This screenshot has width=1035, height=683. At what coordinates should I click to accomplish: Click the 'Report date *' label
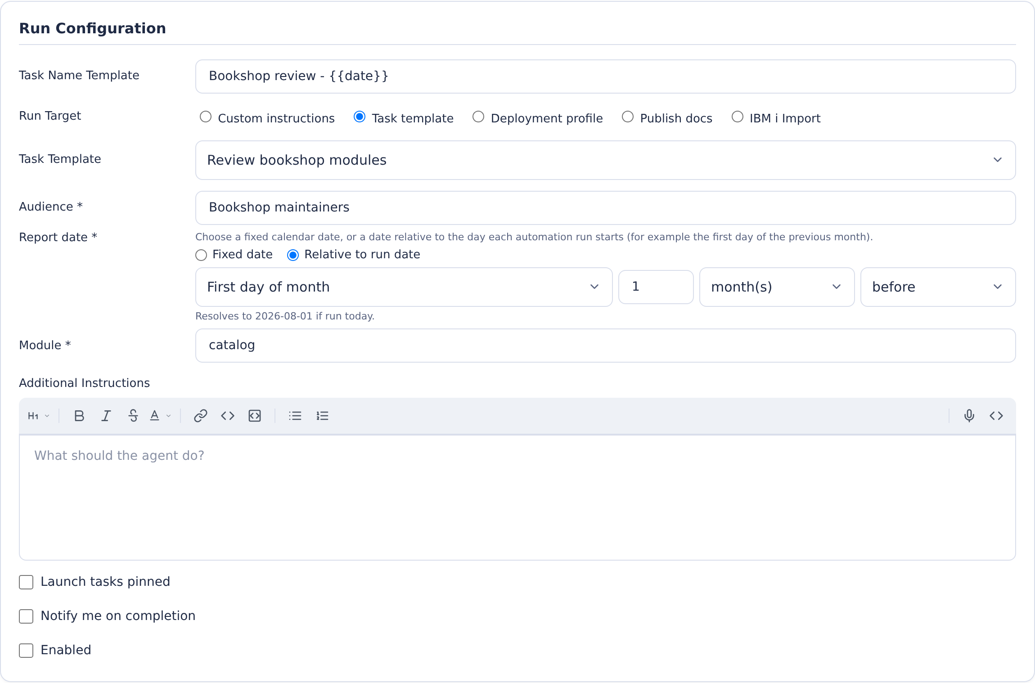pos(58,237)
